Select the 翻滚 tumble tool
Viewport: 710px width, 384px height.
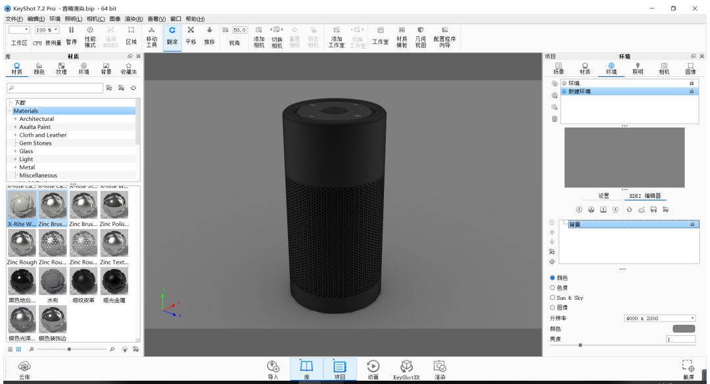tap(172, 35)
